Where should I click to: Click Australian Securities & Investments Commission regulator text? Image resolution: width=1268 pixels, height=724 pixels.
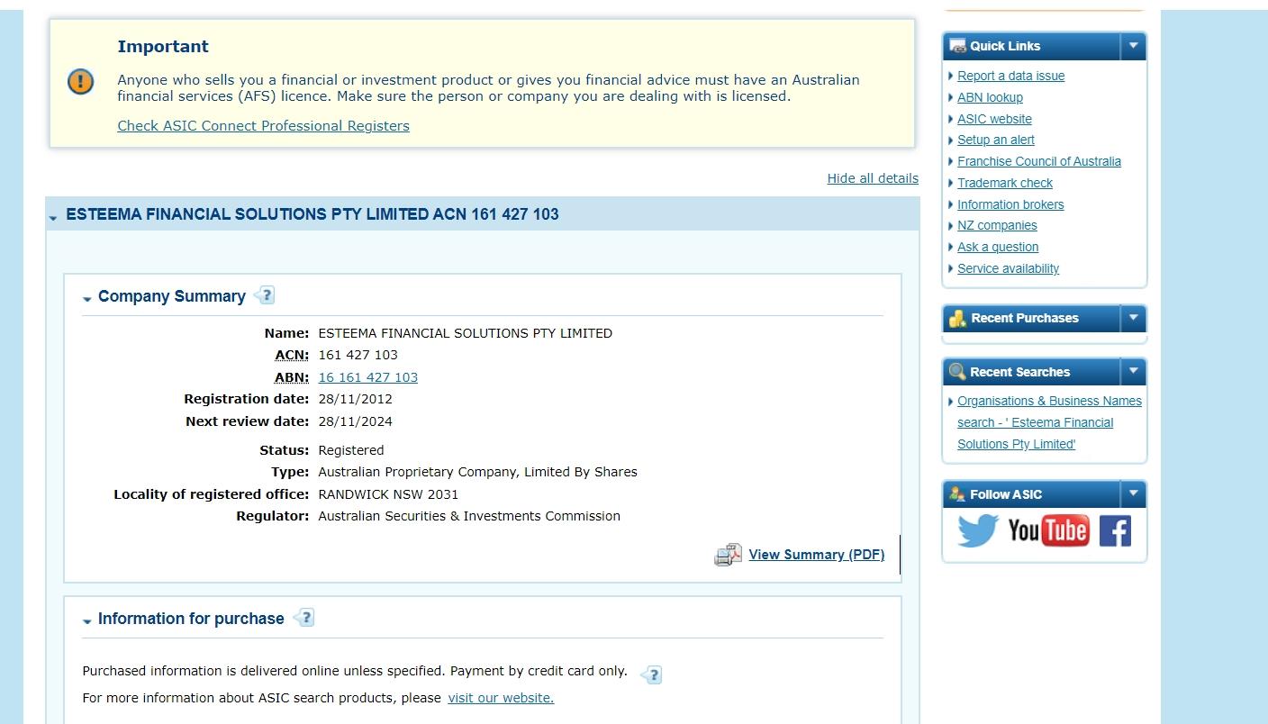tap(469, 516)
